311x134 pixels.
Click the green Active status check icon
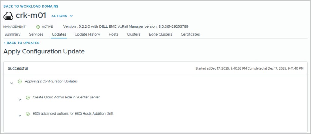click(x=38, y=27)
